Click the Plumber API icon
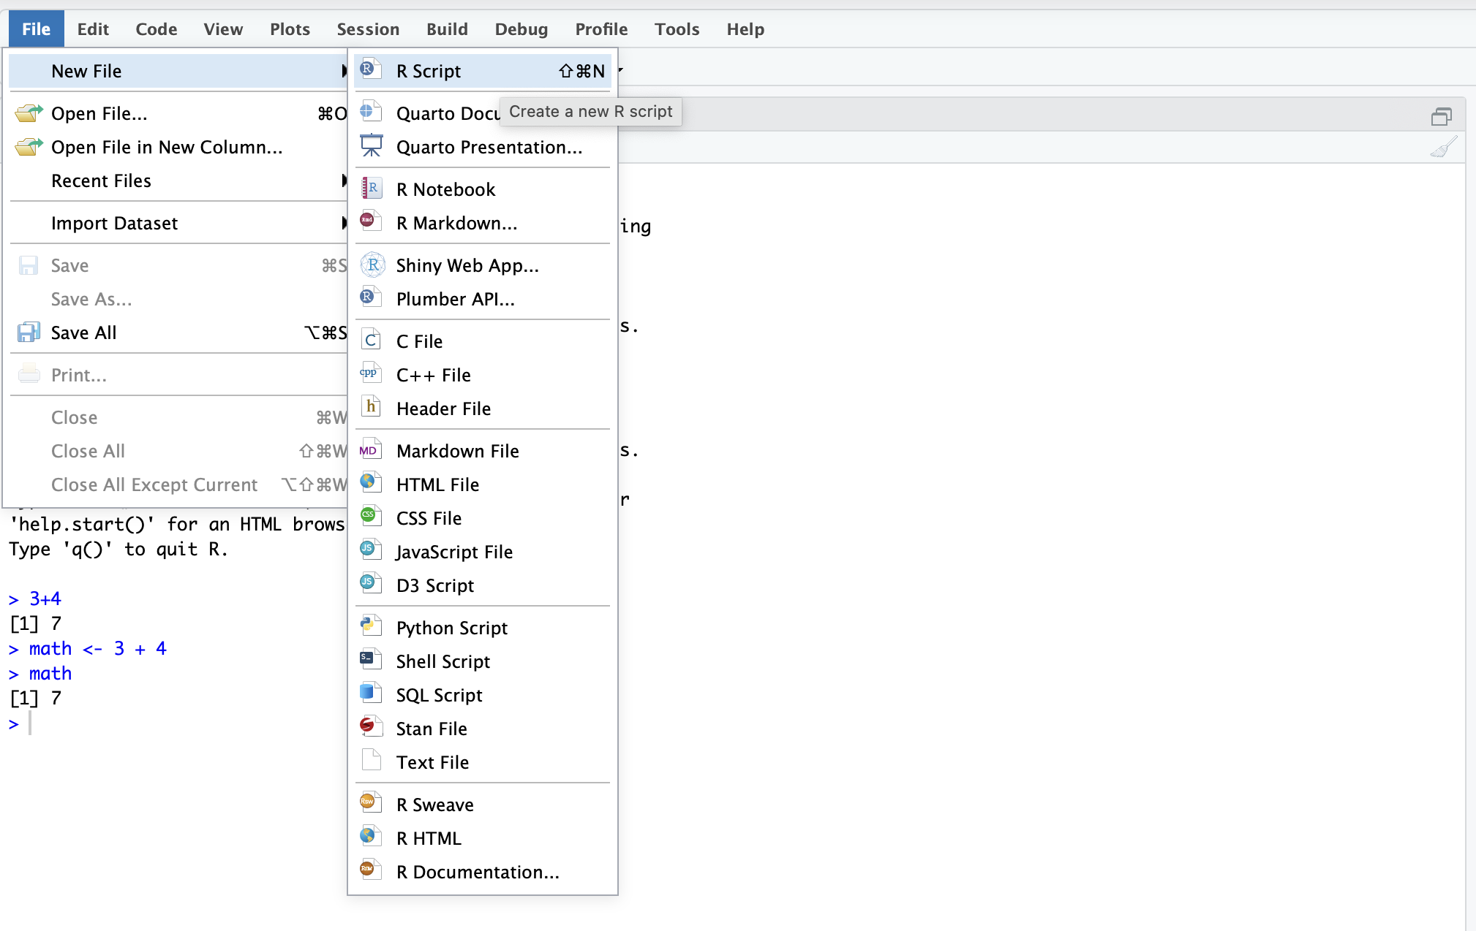 pyautogui.click(x=371, y=298)
